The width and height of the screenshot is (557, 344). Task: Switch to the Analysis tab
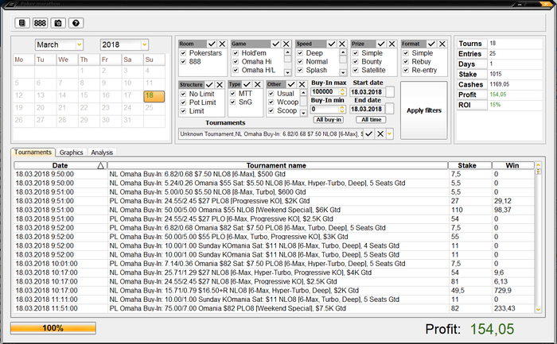pos(102,153)
